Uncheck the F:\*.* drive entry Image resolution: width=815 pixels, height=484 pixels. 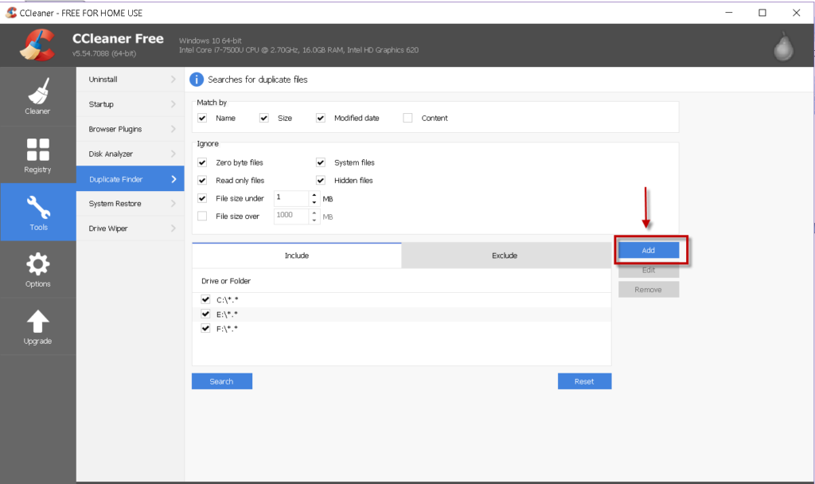pos(206,329)
